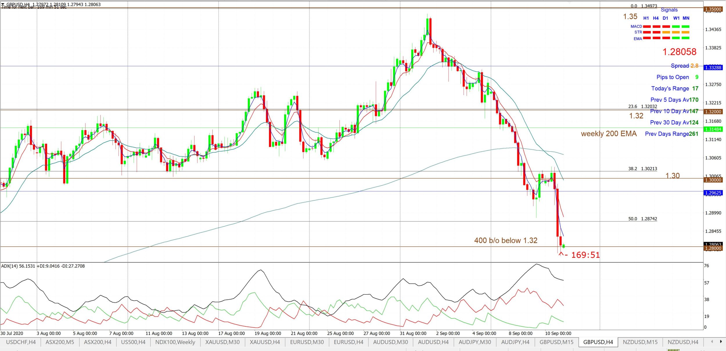
Task: Open the GBPUSD,M15 chart tab
Action: (x=556, y=342)
